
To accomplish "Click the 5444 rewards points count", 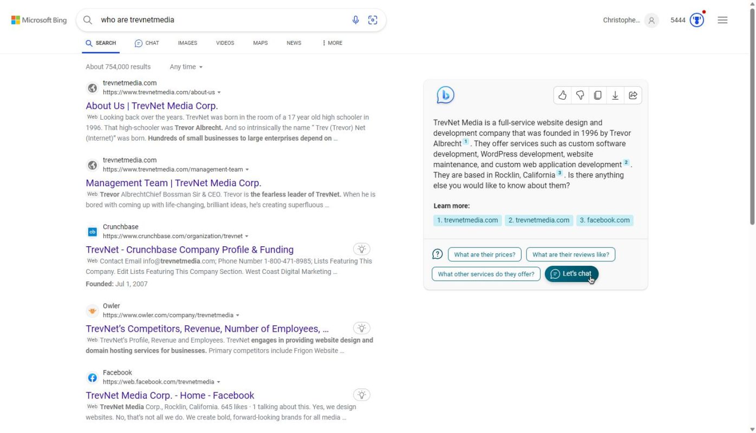I will [x=678, y=20].
